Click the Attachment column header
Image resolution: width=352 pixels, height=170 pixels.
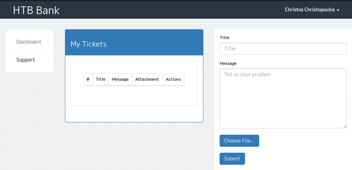coord(147,79)
